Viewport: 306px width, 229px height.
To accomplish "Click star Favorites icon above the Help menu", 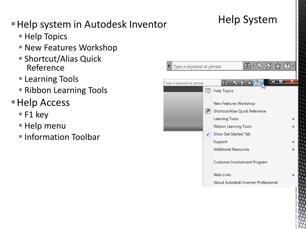I will tap(250, 83).
